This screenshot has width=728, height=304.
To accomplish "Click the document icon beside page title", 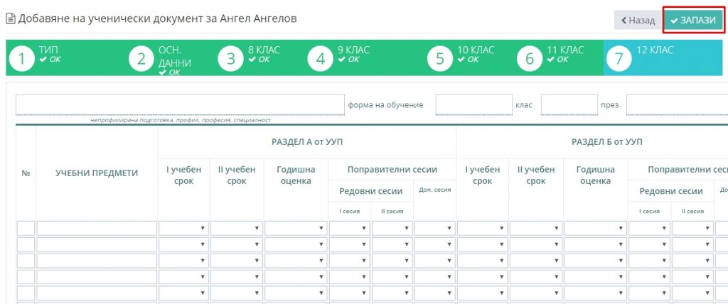I will point(10,19).
